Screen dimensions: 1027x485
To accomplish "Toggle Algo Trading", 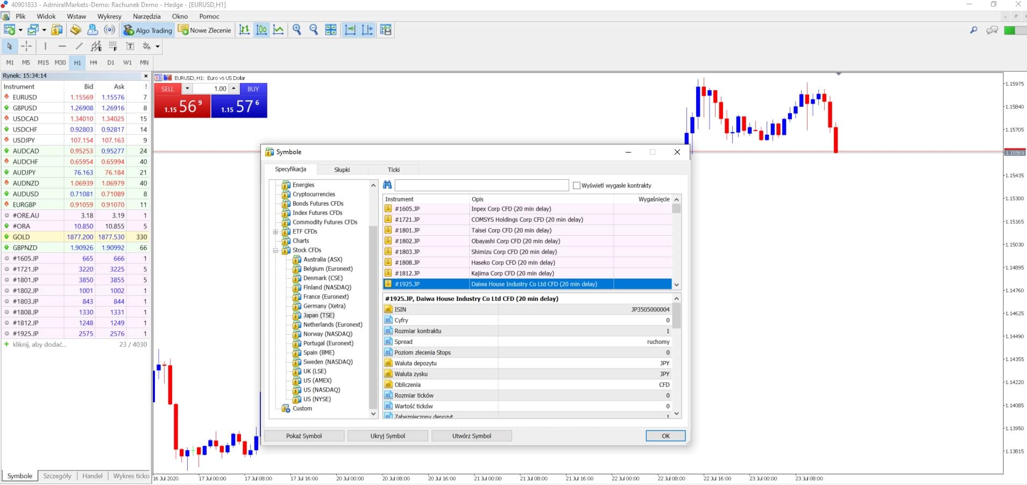I will click(147, 30).
